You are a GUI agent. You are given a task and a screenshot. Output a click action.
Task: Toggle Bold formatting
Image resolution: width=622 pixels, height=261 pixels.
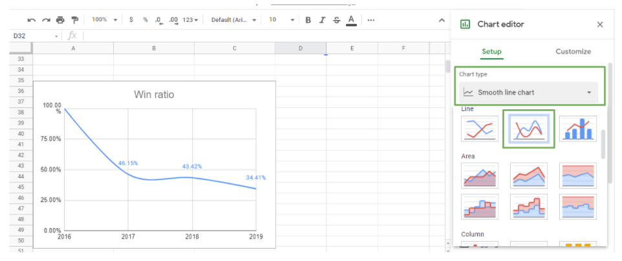point(308,20)
